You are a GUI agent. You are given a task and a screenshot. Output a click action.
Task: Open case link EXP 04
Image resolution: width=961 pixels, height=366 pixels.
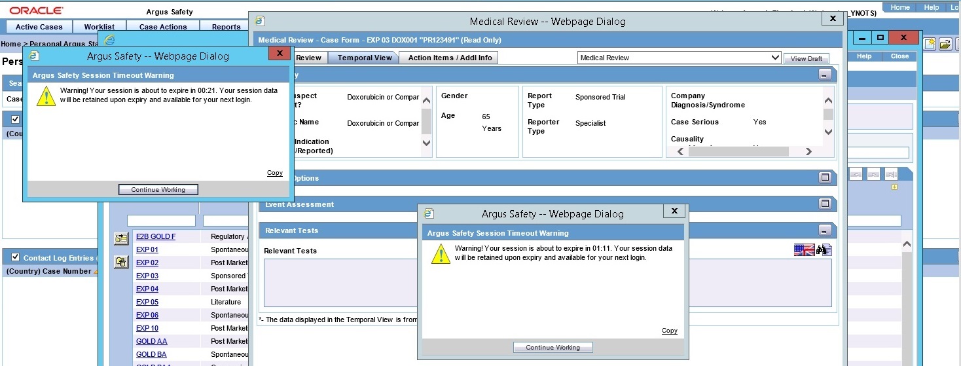click(147, 289)
